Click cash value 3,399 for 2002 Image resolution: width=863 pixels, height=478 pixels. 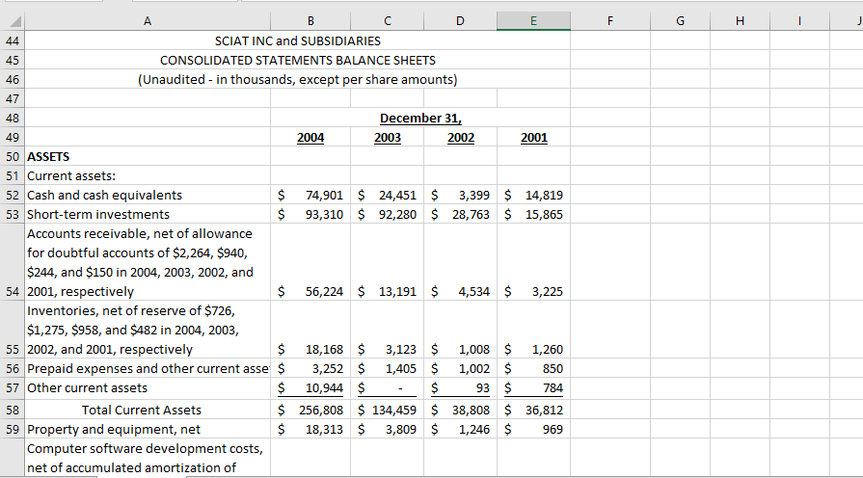(460, 195)
